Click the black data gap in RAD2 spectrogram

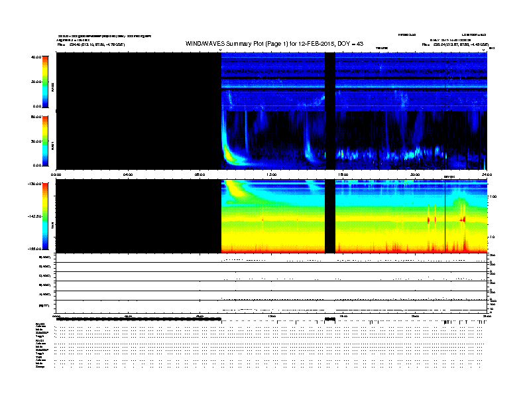[x=330, y=82]
